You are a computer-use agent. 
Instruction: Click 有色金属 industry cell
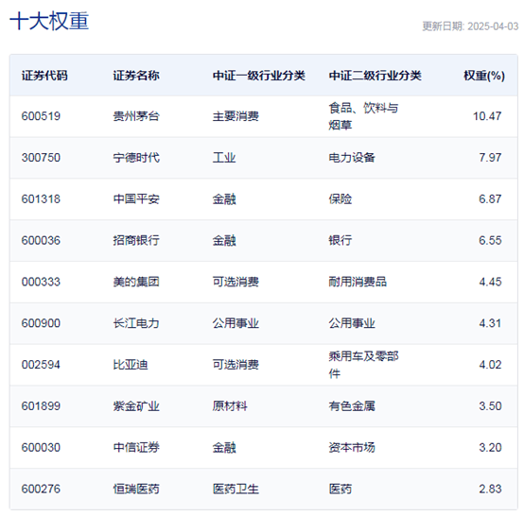click(352, 406)
